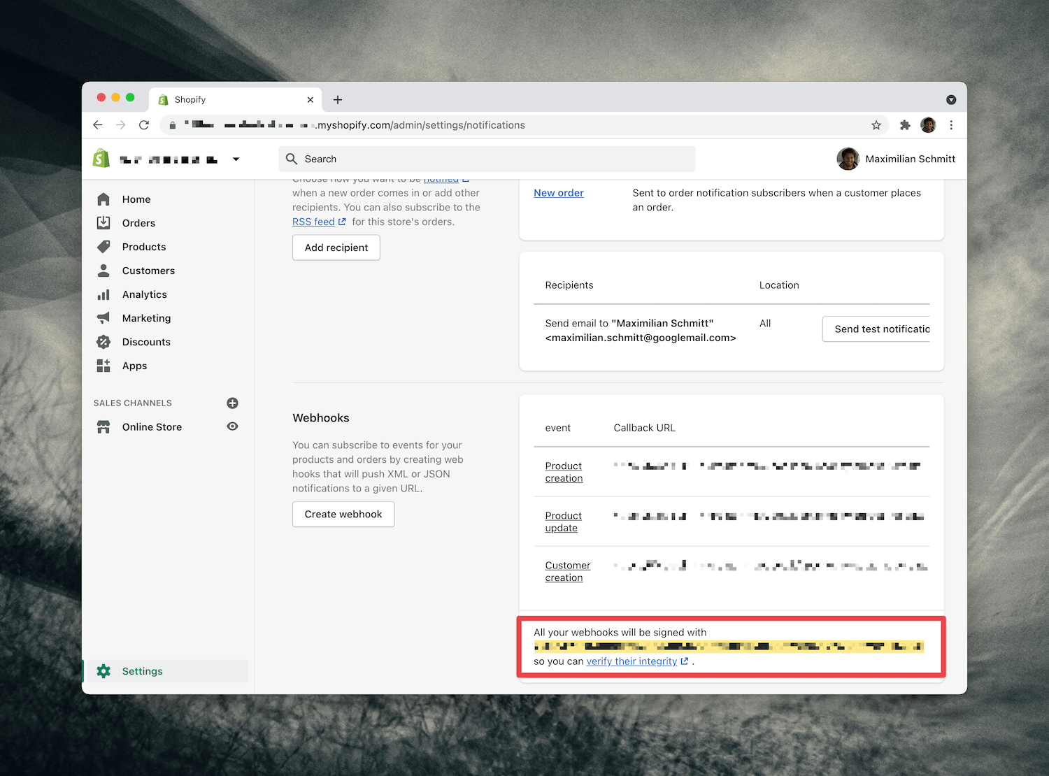Click the Marketing megaphone icon
The width and height of the screenshot is (1049, 776).
[x=104, y=318]
